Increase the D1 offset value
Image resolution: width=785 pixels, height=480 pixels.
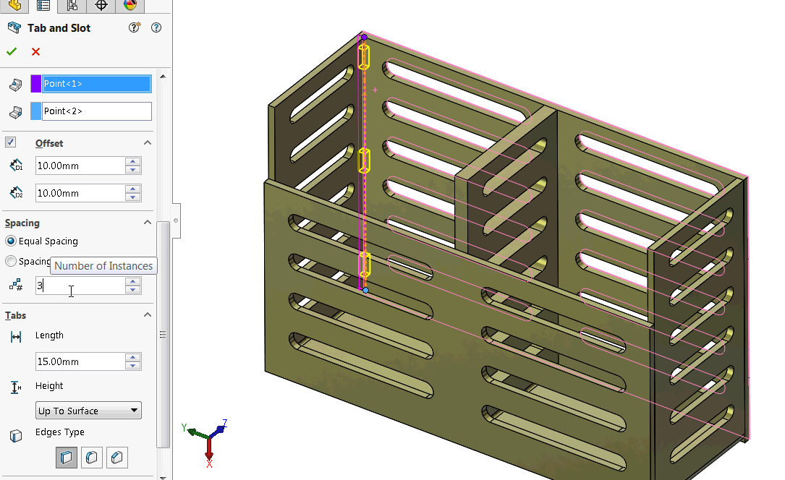click(132, 161)
